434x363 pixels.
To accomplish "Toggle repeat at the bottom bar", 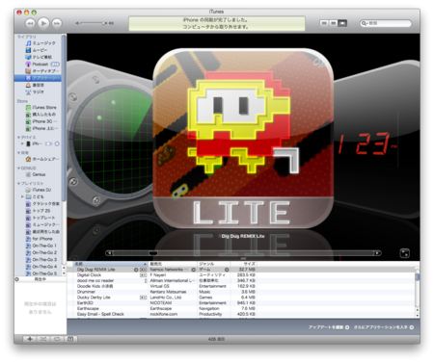I will coord(57,339).
